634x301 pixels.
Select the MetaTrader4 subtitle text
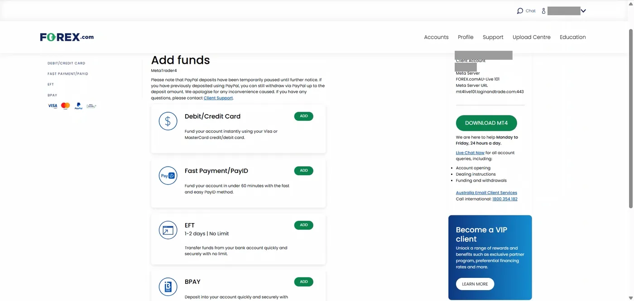point(164,71)
